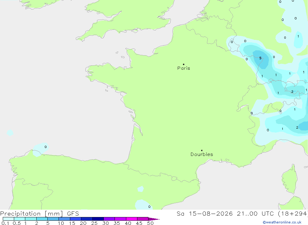The image size is (308, 225).
Task: Click the '40' legend scale label
Action: (128, 223)
